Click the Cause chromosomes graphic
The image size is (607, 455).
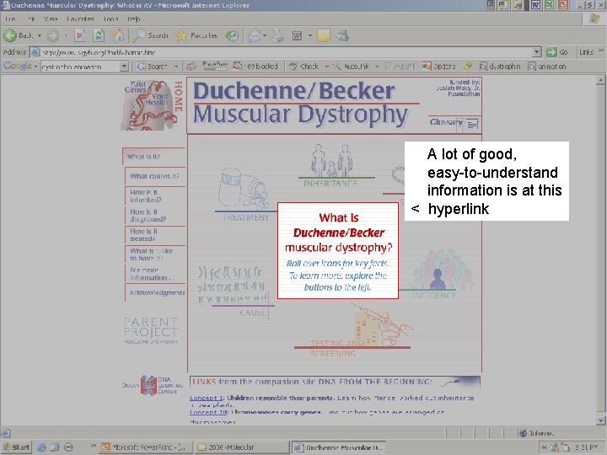coord(232,285)
